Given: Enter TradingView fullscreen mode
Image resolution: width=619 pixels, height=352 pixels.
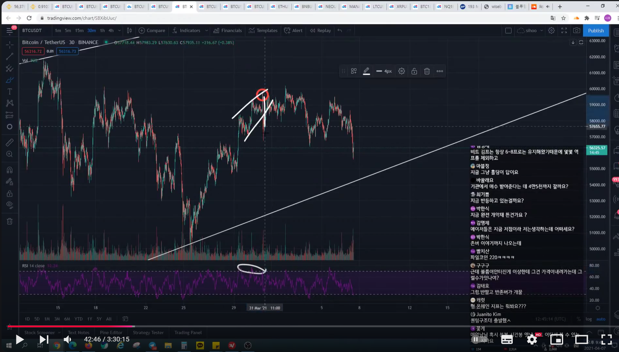Looking at the screenshot, I should click(x=564, y=30).
